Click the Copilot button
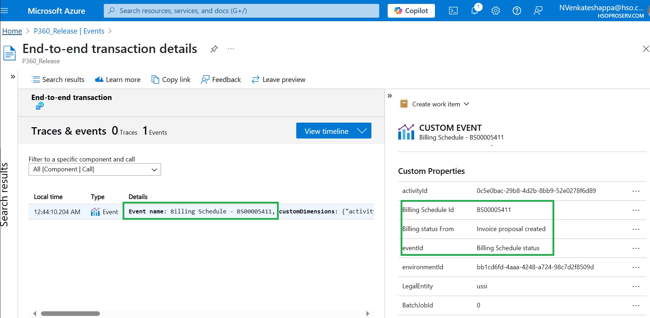 (411, 11)
